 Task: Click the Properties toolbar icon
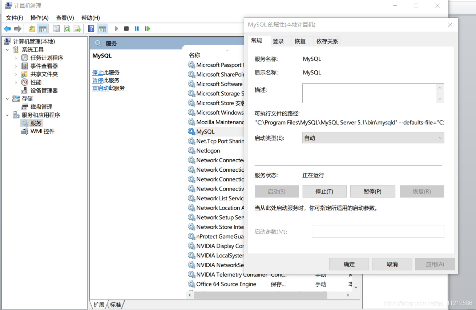56,29
